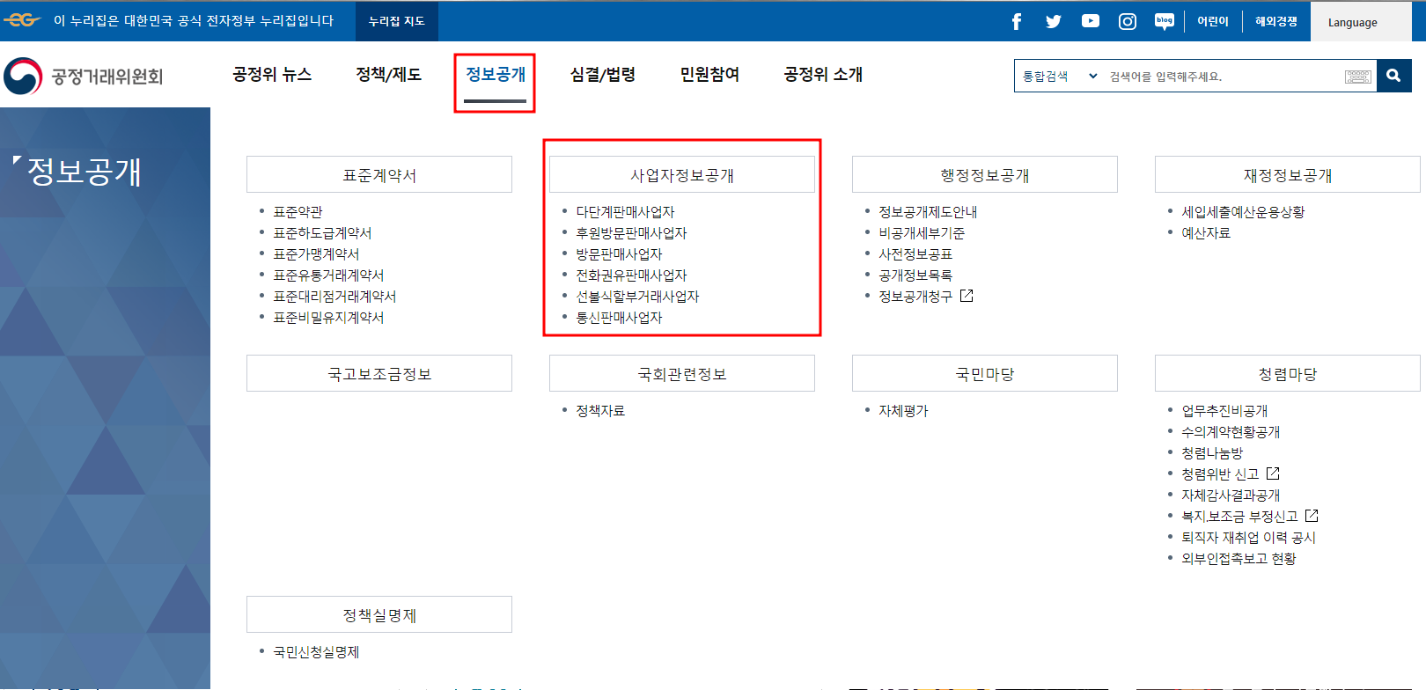The image size is (1426, 690).
Task: Click the 퇴직자 재취업 이력 공시 link
Action: [1248, 538]
